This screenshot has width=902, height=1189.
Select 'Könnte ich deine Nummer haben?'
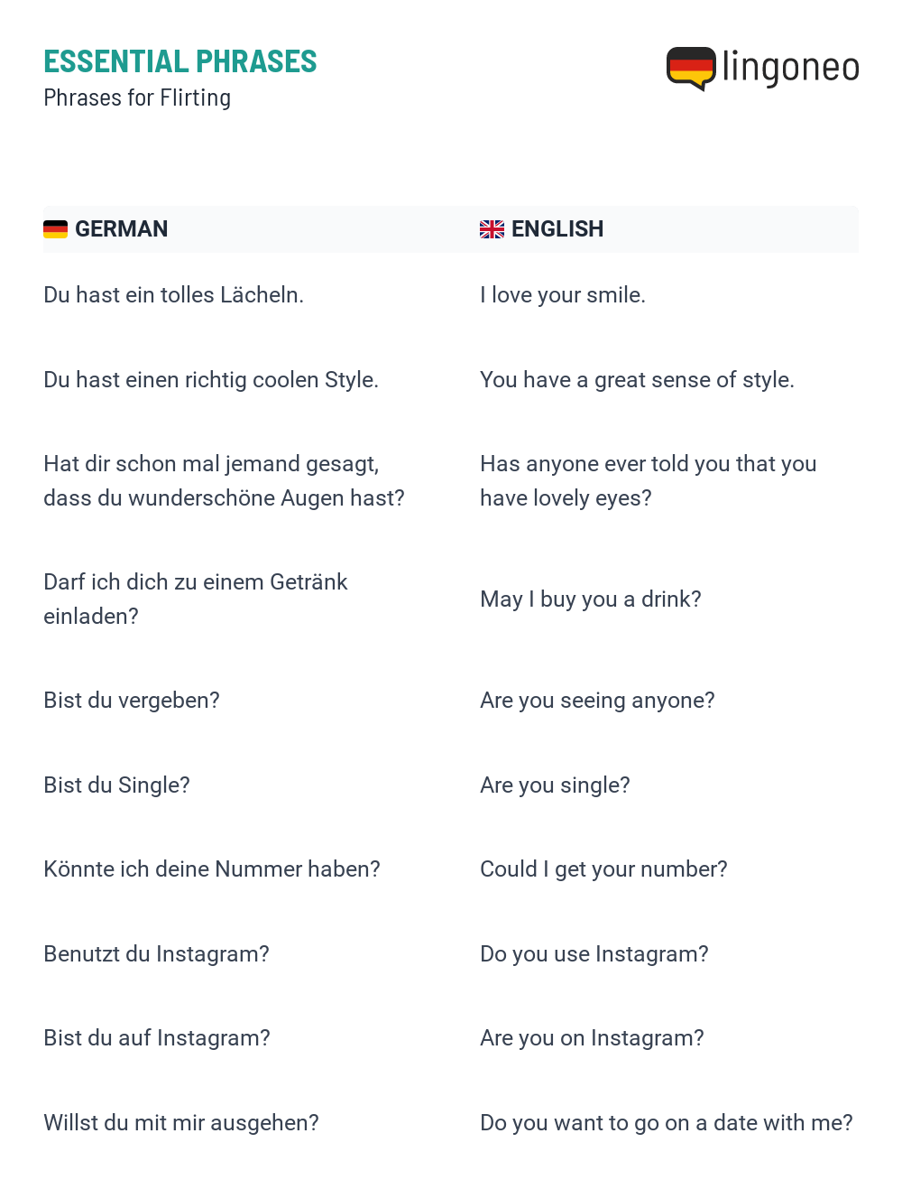[x=212, y=869]
